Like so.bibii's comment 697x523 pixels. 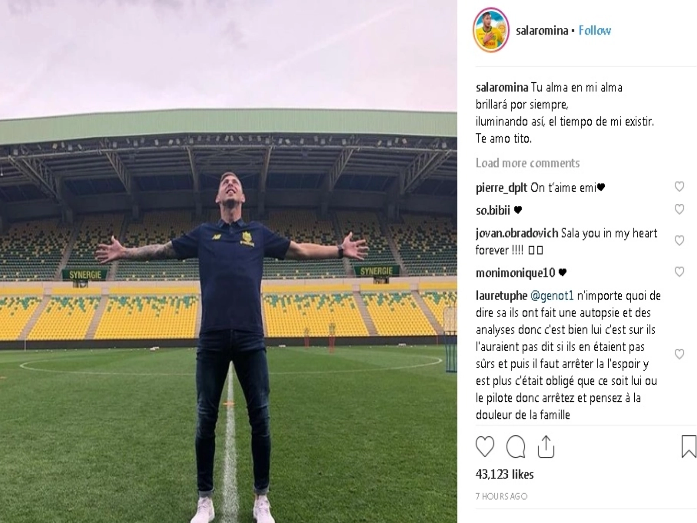[x=679, y=210]
